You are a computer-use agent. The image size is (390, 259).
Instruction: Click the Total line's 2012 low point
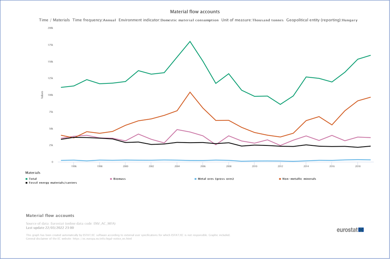pos(280,104)
